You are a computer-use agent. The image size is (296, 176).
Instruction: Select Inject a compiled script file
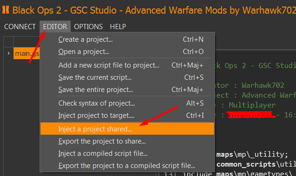click(127, 153)
